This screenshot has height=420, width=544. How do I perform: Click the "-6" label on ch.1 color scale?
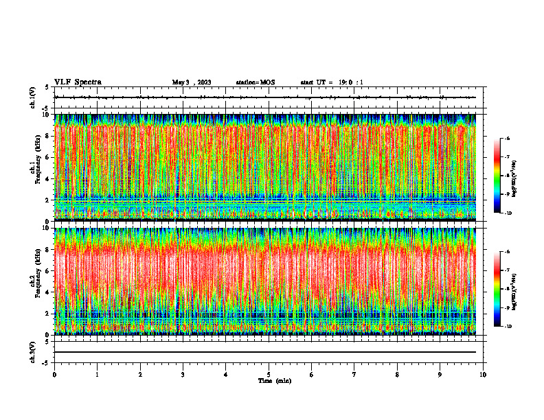point(507,139)
